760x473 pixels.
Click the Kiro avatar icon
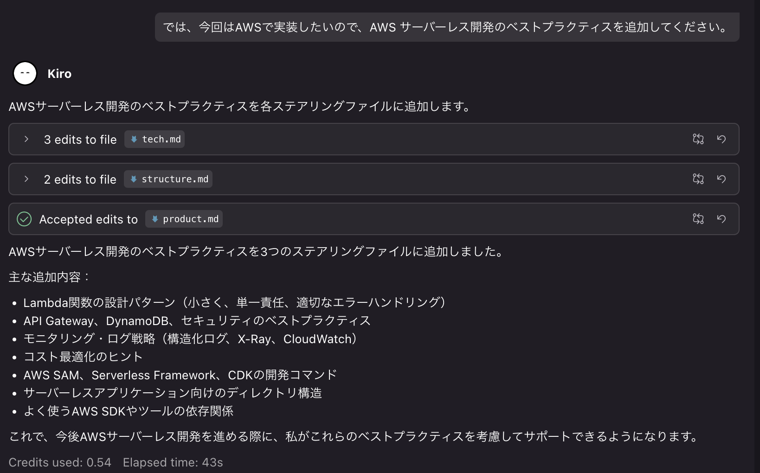coord(25,73)
